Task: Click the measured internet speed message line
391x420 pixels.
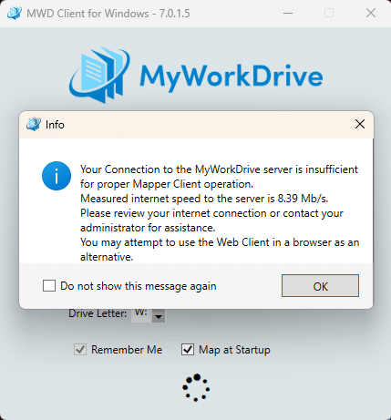Action: pos(204,199)
